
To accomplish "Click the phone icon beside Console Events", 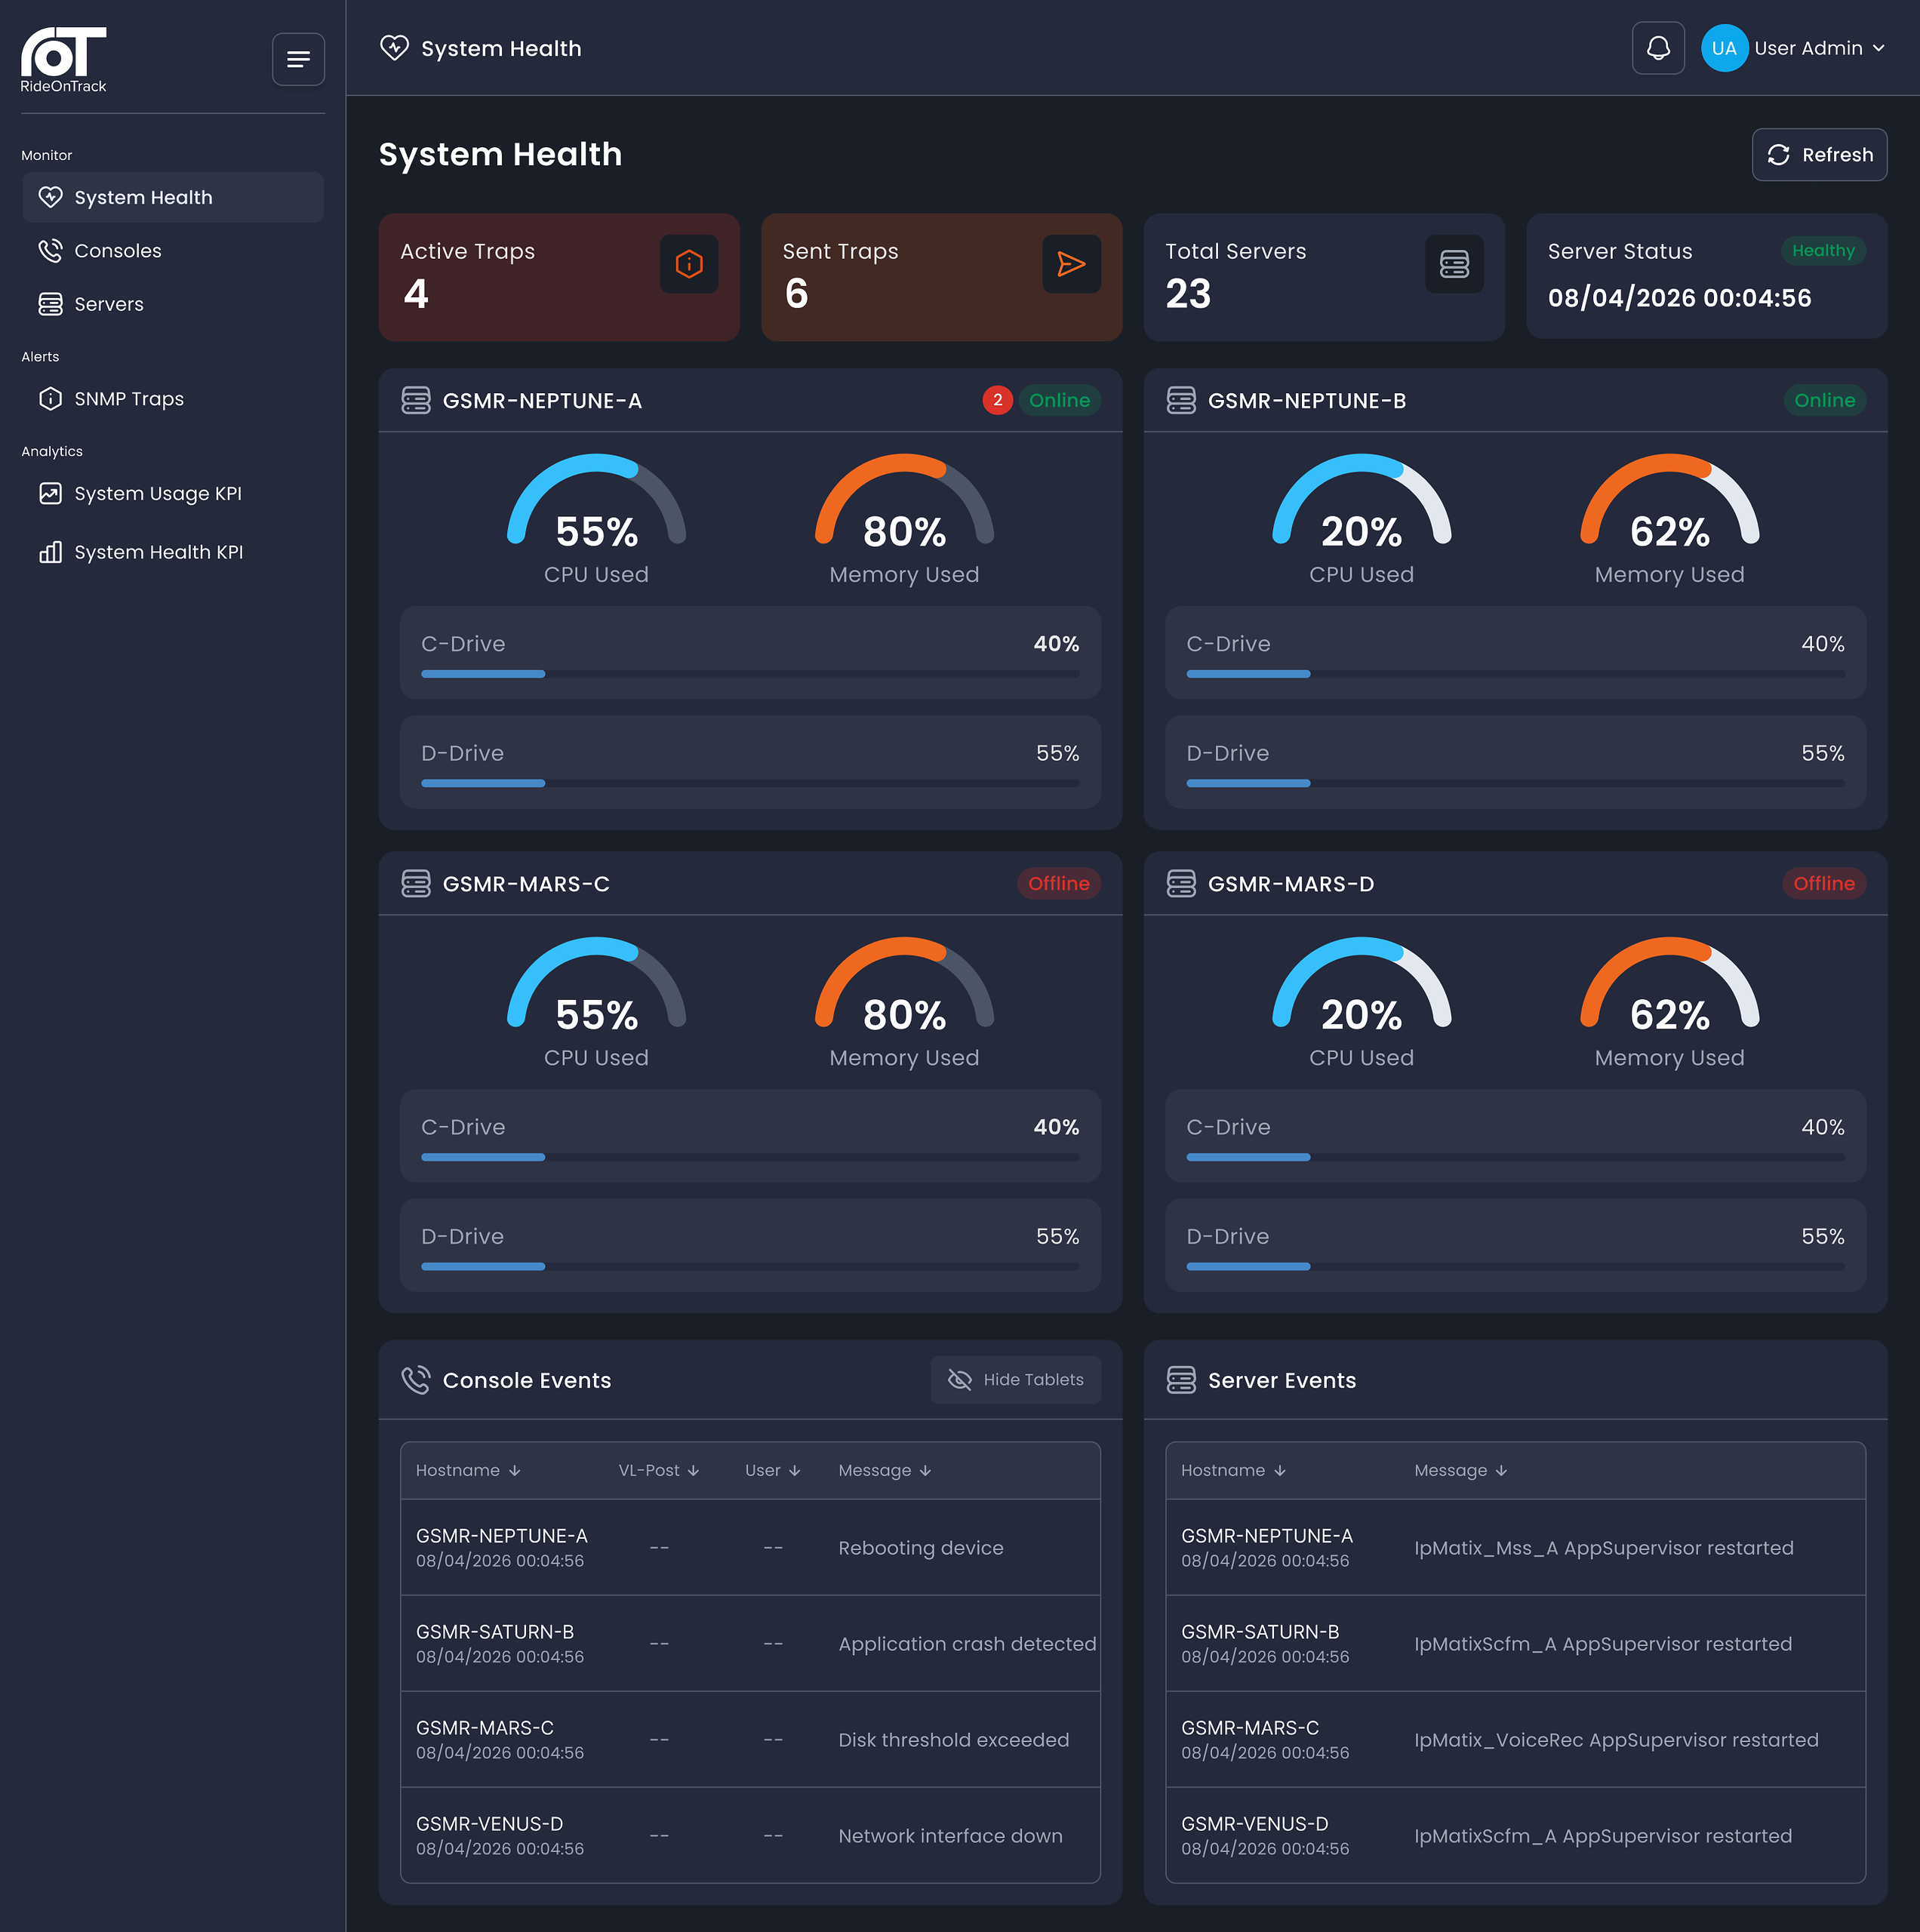I will pyautogui.click(x=416, y=1380).
